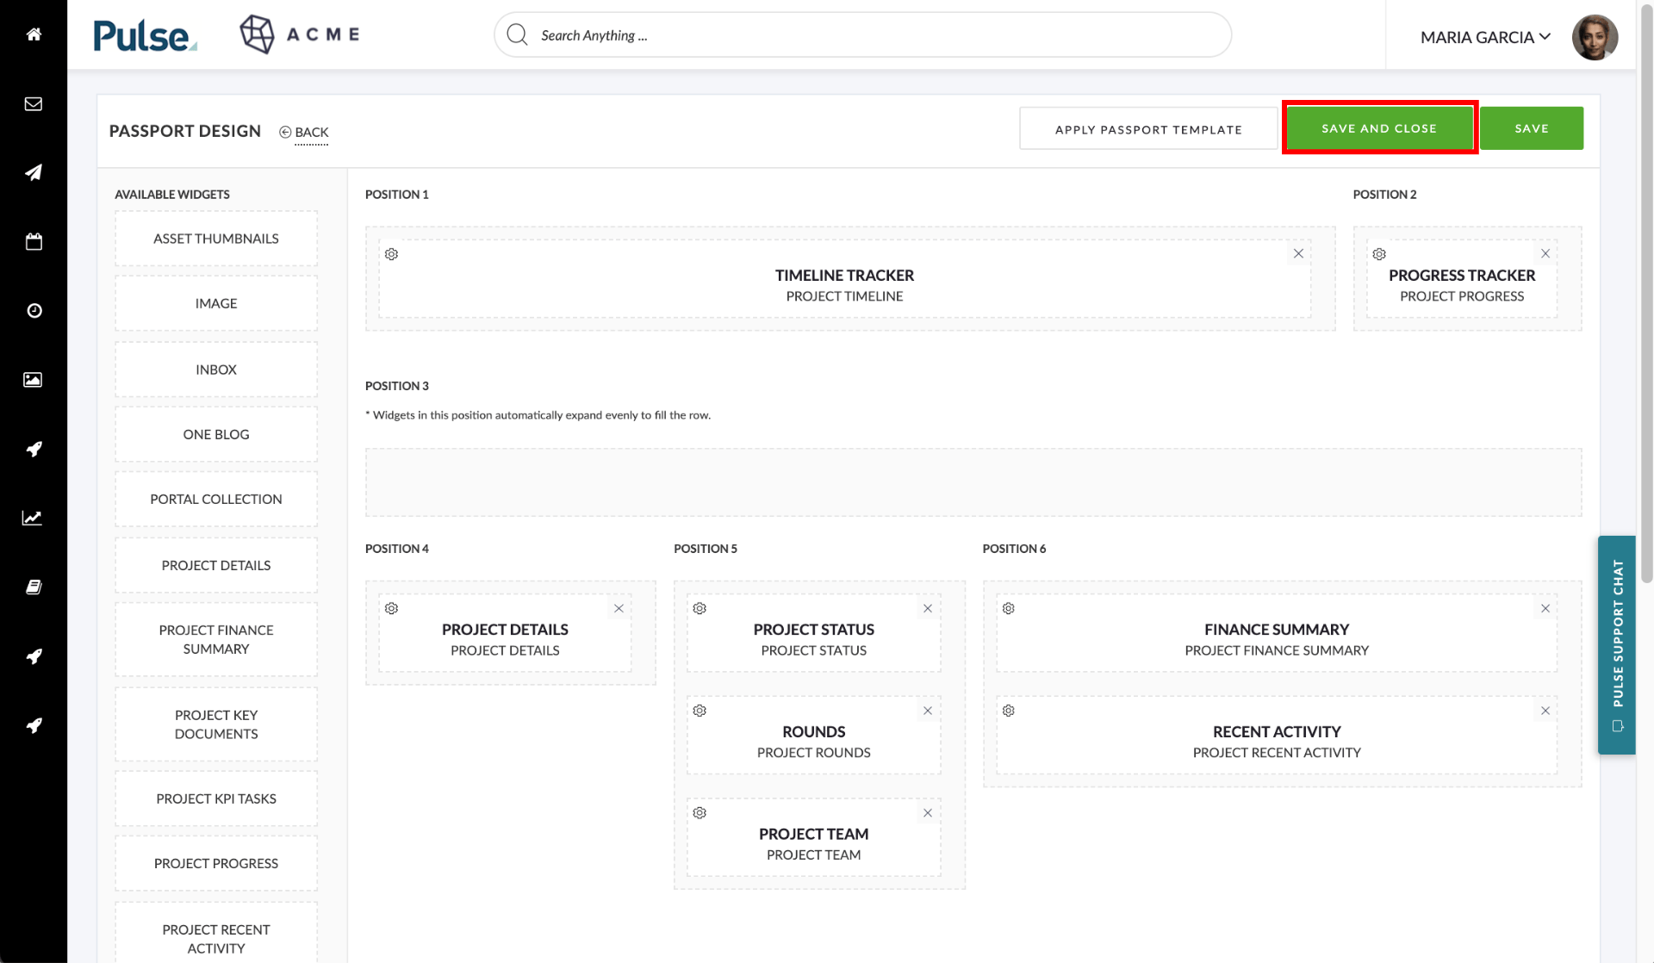Open Project Team widget settings gear
1654x963 pixels.
tap(700, 813)
